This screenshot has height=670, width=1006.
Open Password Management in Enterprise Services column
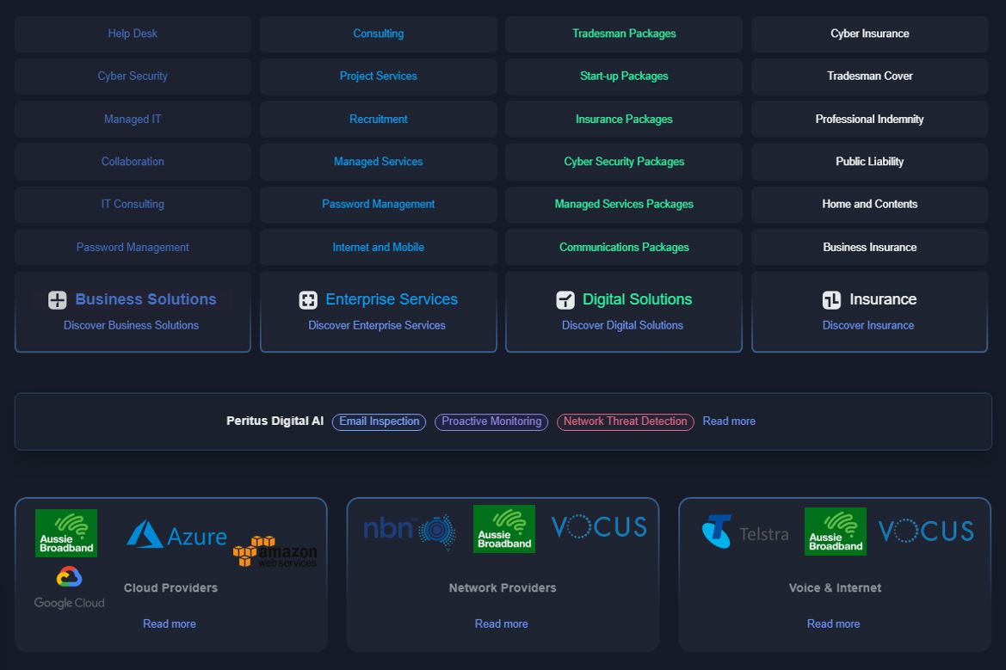[x=379, y=204]
